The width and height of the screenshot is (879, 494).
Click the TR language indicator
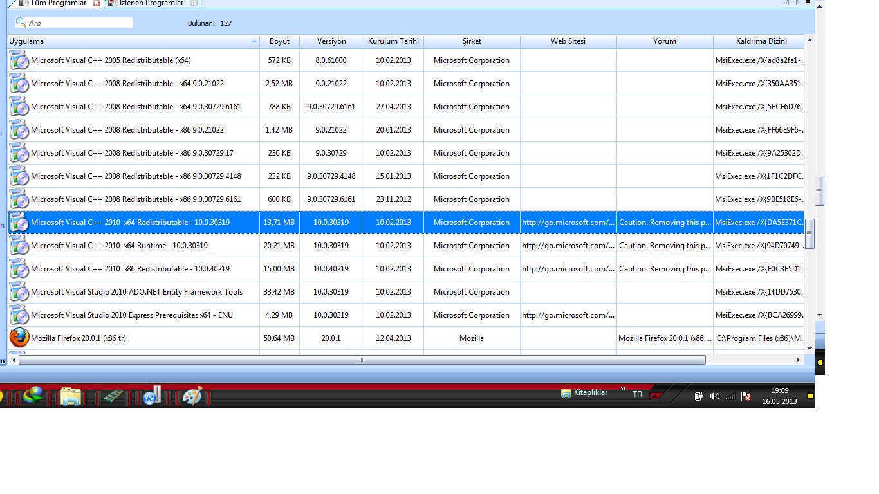pyautogui.click(x=637, y=394)
